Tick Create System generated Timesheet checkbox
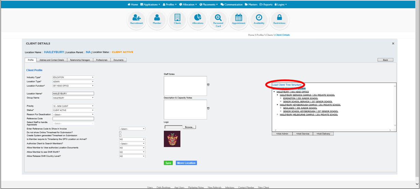The width and height of the screenshot is (420, 189). (x=120, y=135)
